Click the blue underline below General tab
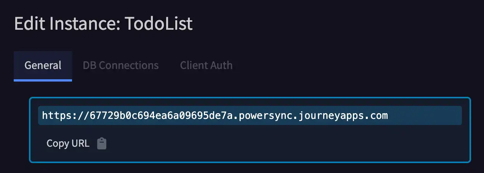This screenshot has height=173, width=484. point(43,80)
